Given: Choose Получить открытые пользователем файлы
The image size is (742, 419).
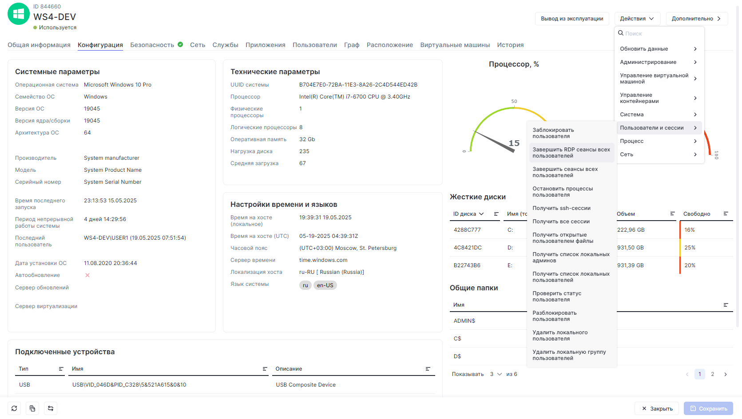Looking at the screenshot, I should pyautogui.click(x=571, y=238).
